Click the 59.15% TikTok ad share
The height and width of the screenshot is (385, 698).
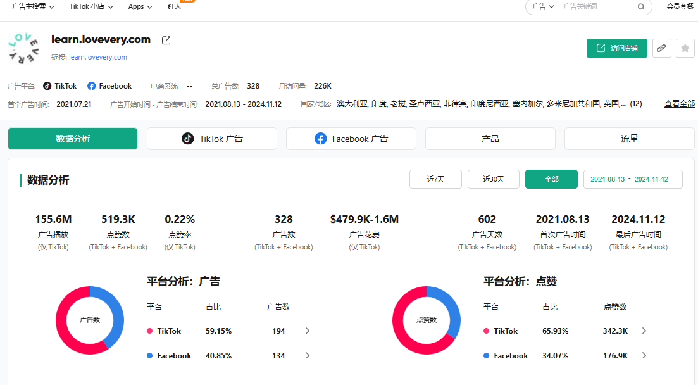click(x=218, y=331)
